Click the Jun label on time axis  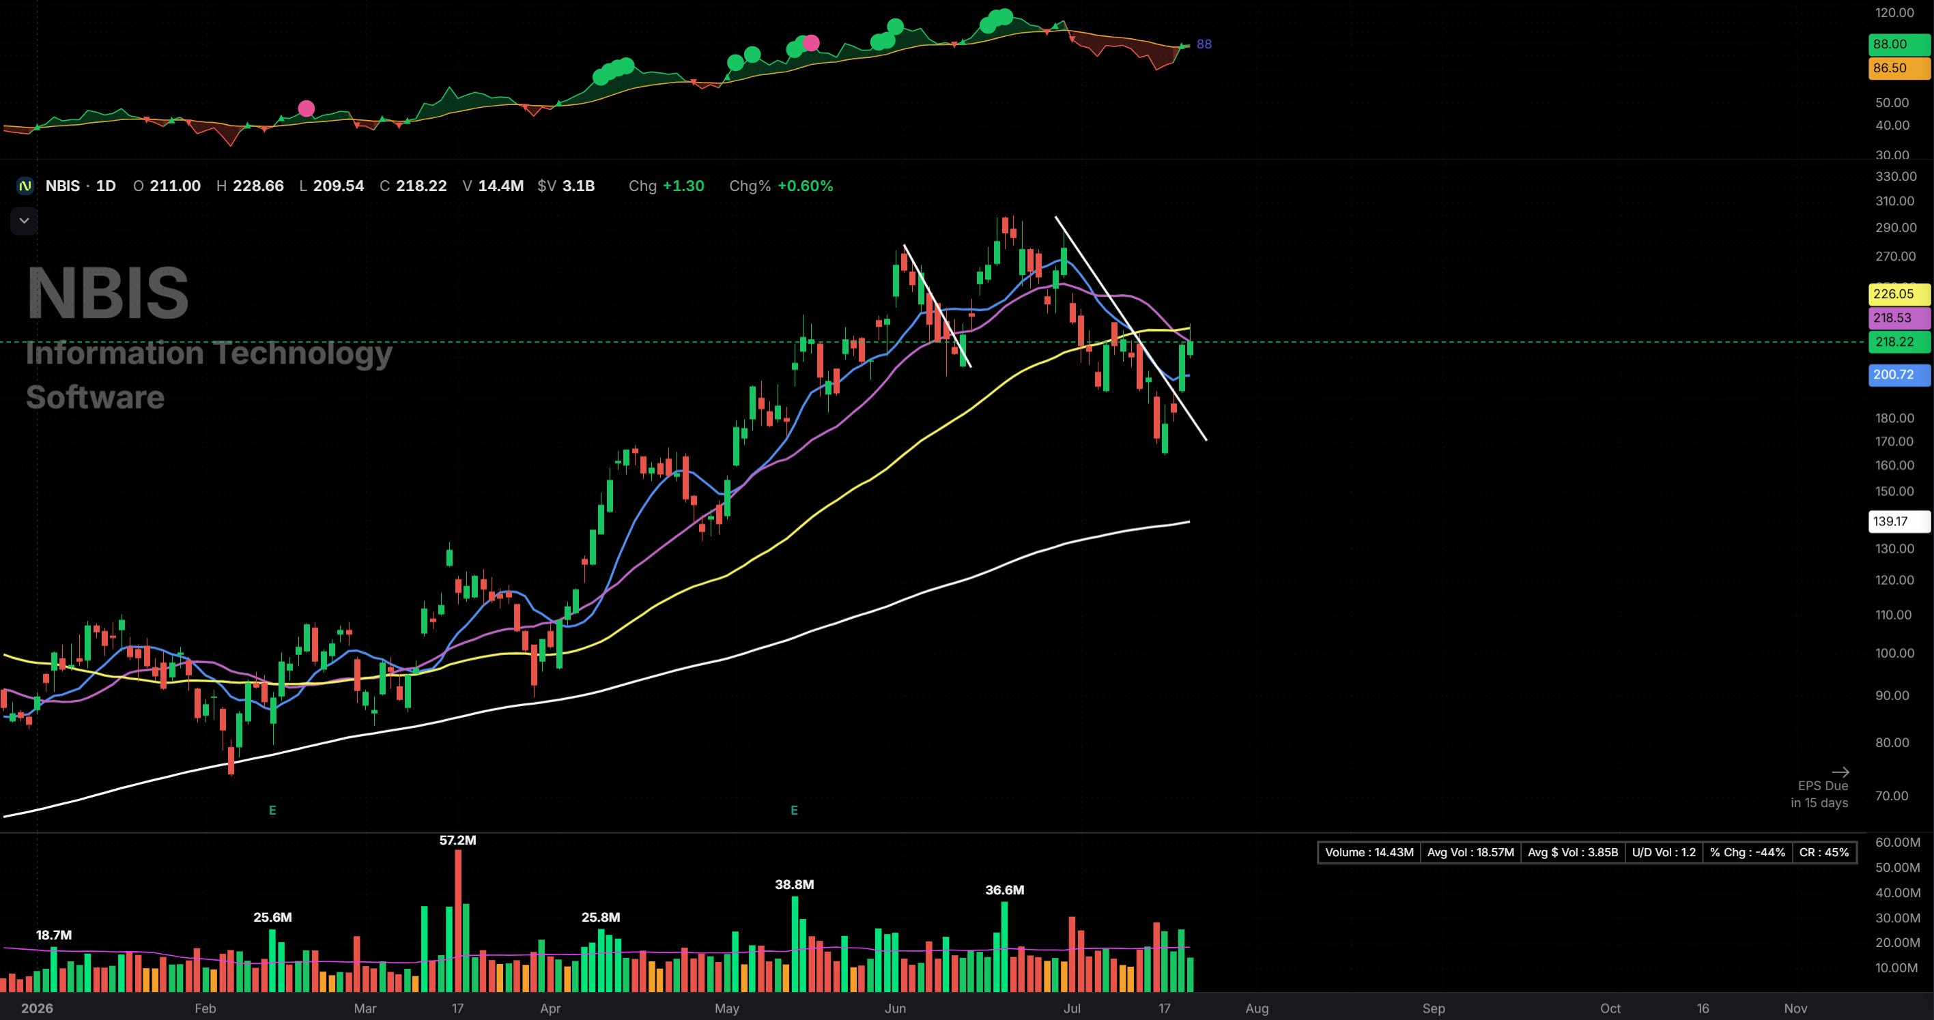895,1008
